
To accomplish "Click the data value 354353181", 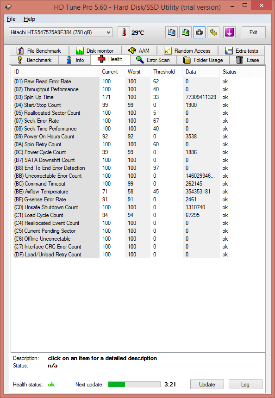I will 198,192.
